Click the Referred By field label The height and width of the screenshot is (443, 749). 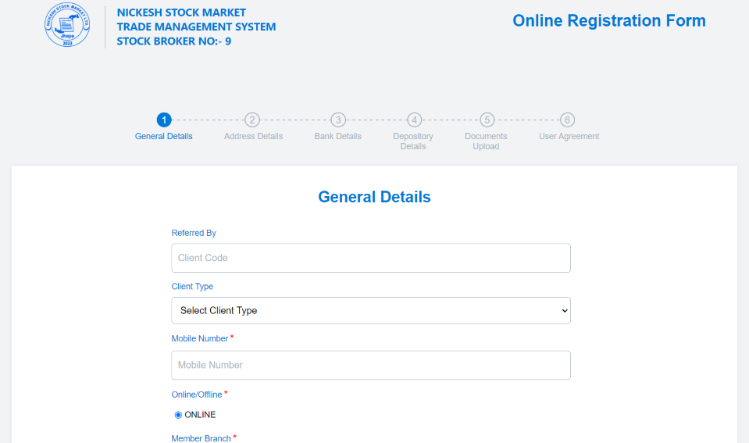click(x=194, y=233)
